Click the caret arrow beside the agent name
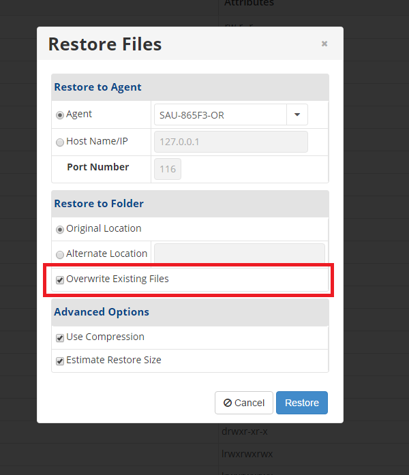The height and width of the screenshot is (475, 409). [297, 115]
